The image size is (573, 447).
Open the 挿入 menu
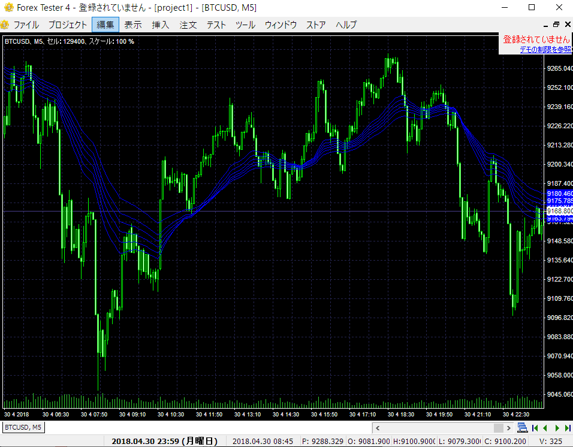pyautogui.click(x=161, y=25)
